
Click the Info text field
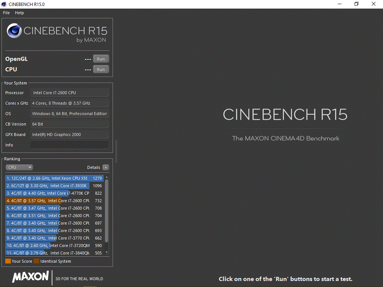click(x=69, y=145)
